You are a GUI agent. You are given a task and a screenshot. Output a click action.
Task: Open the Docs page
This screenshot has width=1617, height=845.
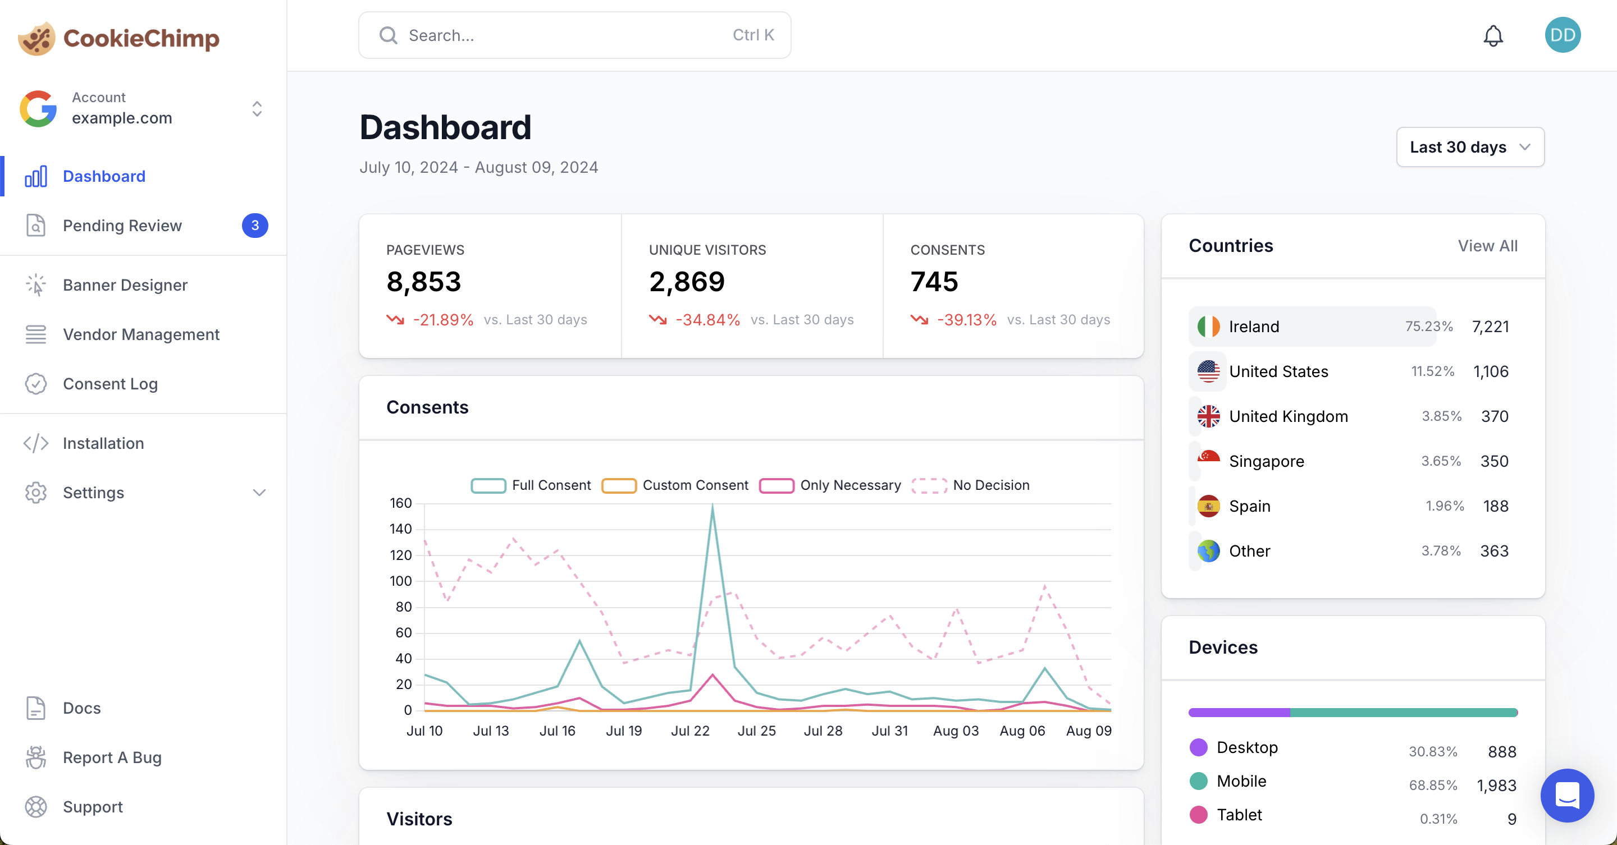81,708
